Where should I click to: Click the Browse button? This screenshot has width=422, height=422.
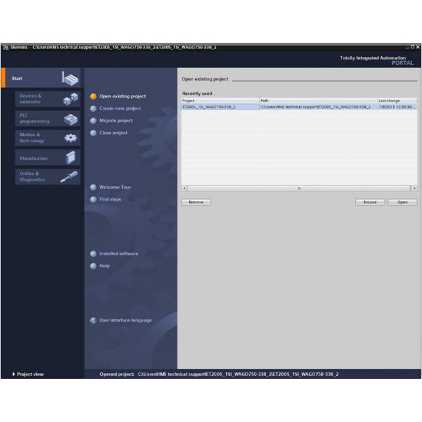point(370,202)
